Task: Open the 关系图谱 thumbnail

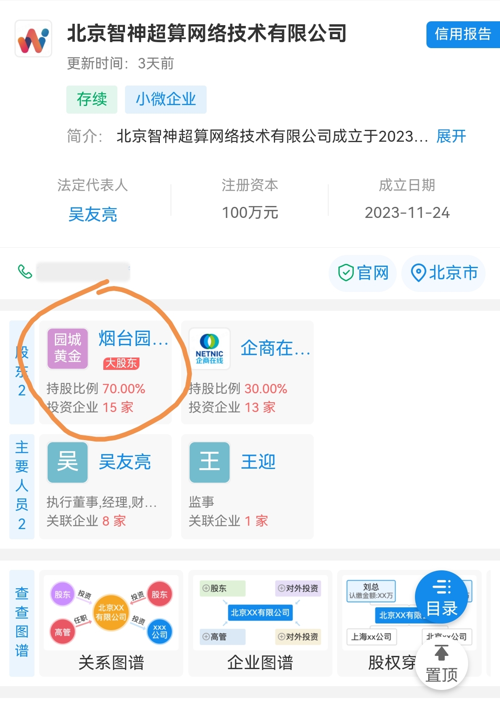Action: pos(111,623)
